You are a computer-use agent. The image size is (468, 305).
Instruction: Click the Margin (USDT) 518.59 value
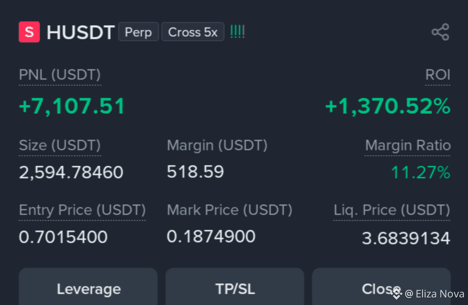coord(195,172)
